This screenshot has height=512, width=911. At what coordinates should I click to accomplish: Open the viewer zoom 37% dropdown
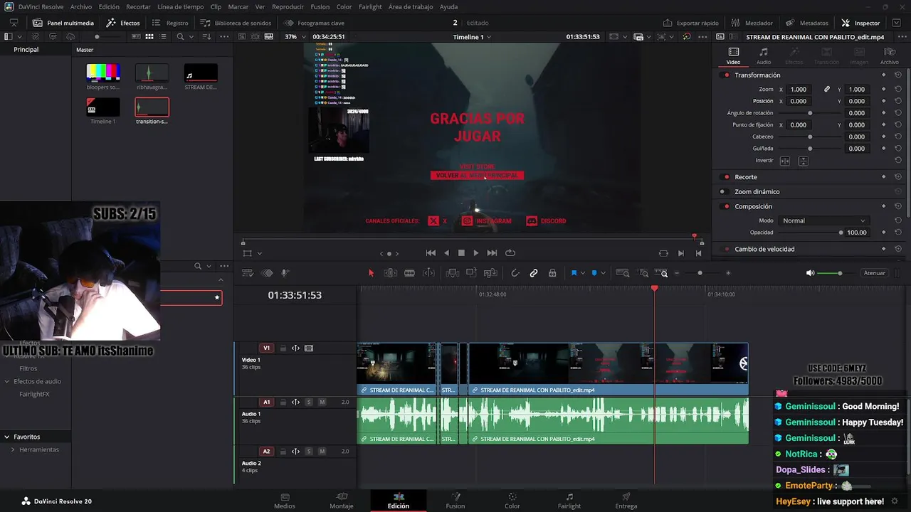[294, 36]
